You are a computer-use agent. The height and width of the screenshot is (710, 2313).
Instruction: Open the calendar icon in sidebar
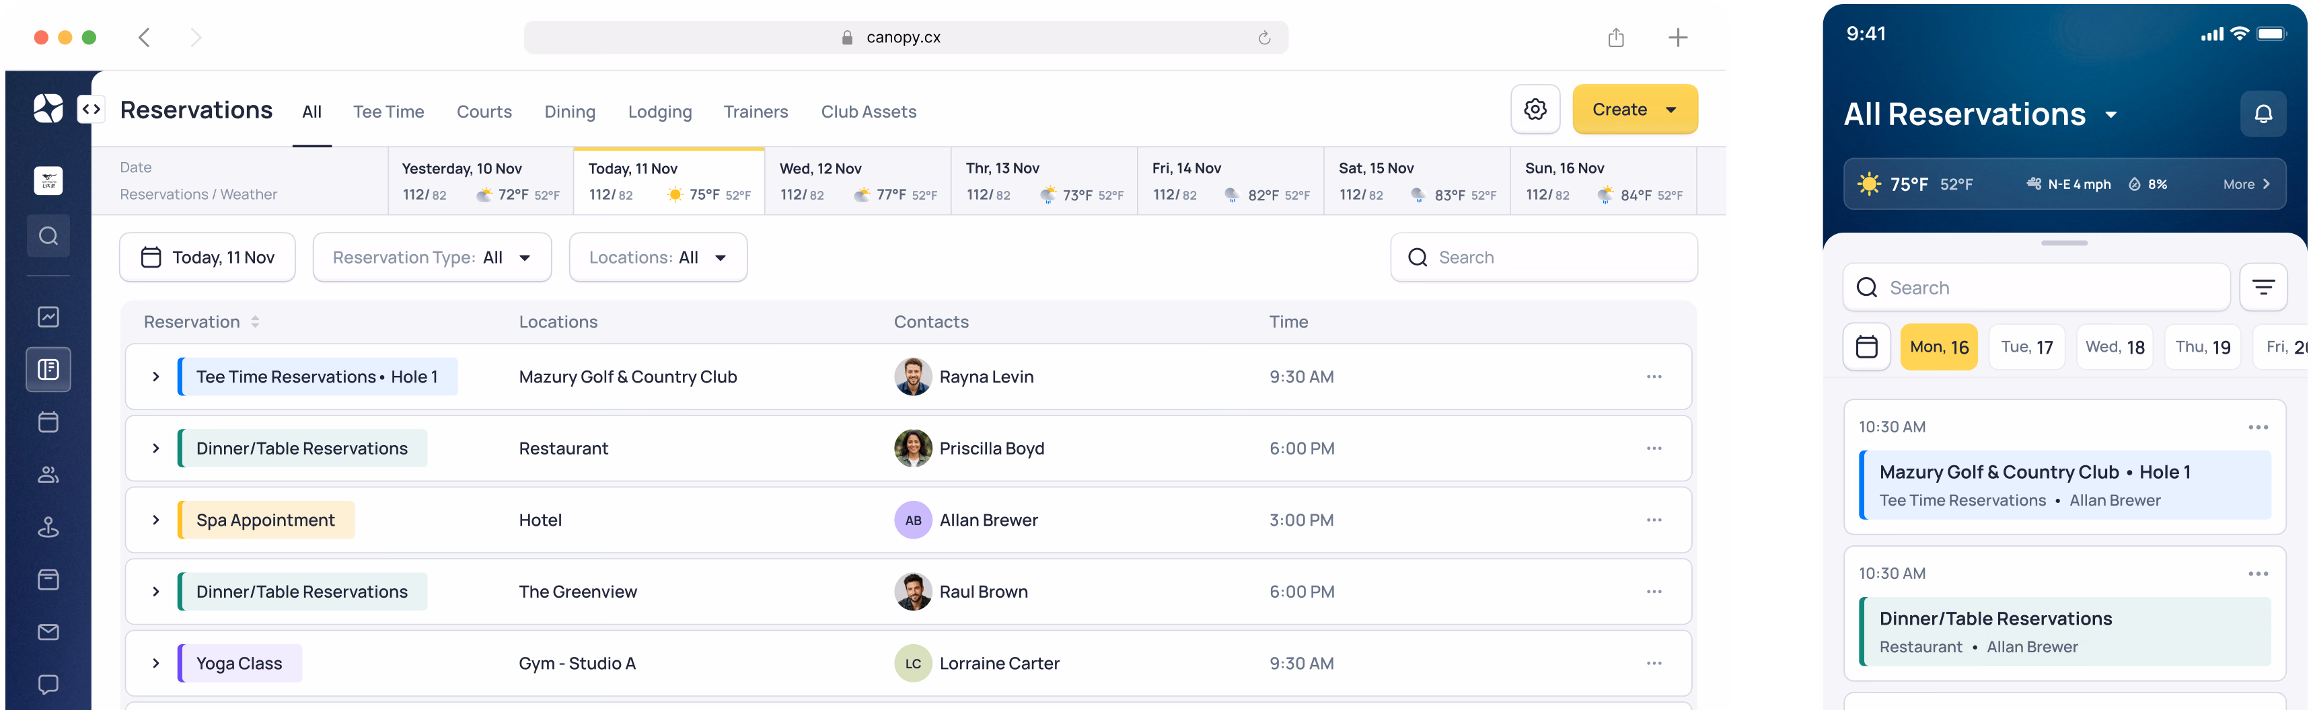point(48,422)
